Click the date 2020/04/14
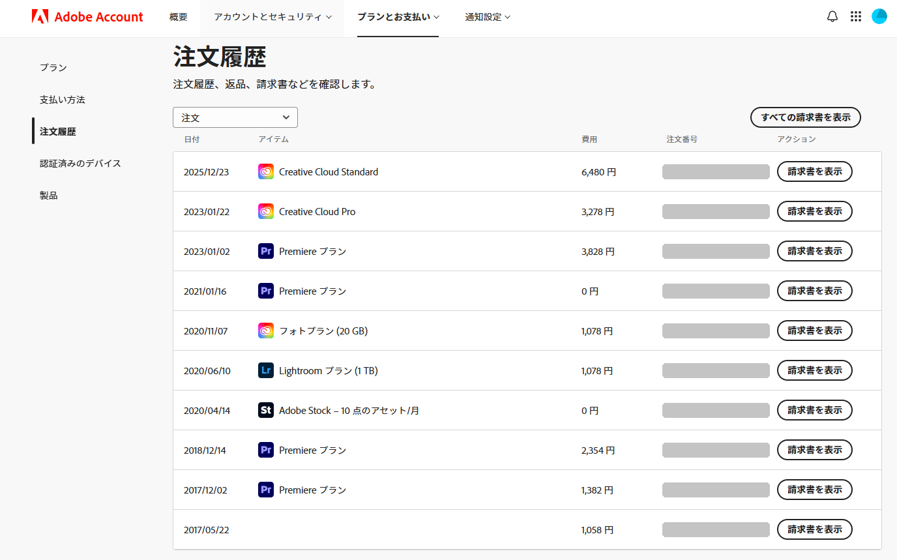The image size is (897, 560). coord(207,411)
